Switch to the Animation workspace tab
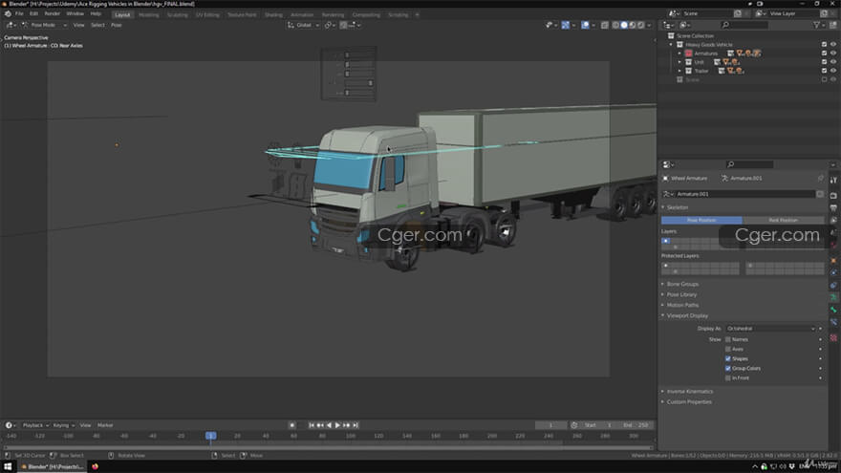 (302, 14)
